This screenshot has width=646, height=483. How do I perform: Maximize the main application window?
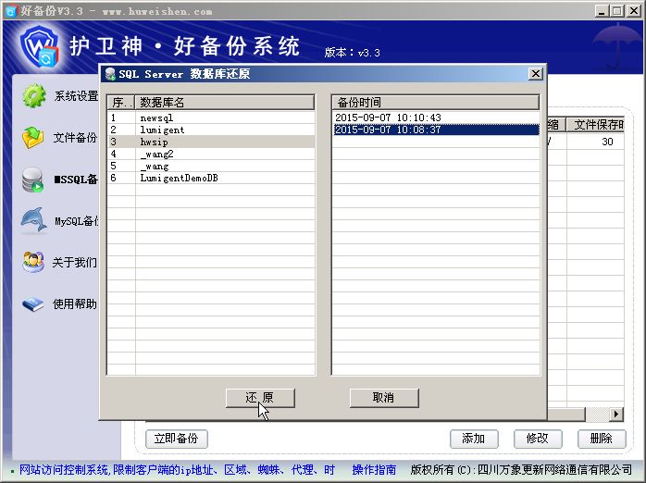[x=617, y=11]
